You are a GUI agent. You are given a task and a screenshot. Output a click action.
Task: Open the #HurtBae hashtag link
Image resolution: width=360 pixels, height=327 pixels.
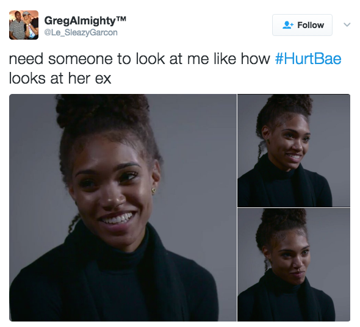308,59
